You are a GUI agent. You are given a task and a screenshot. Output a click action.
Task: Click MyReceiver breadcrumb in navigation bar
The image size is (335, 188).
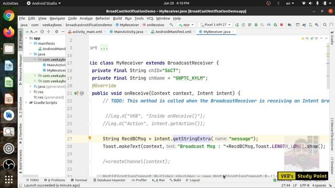[127, 25]
